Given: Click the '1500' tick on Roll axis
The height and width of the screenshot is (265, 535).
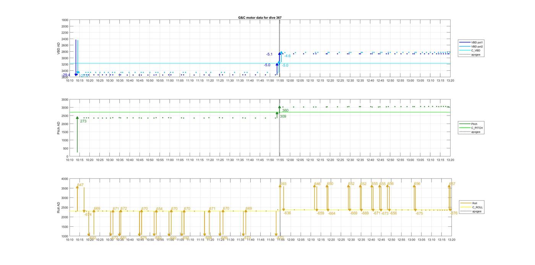Looking at the screenshot, I should pos(65,227).
